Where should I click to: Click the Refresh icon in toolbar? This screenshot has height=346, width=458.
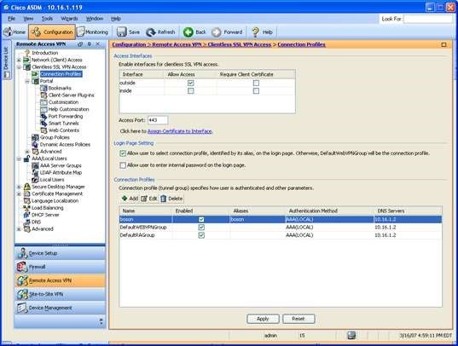coord(151,32)
